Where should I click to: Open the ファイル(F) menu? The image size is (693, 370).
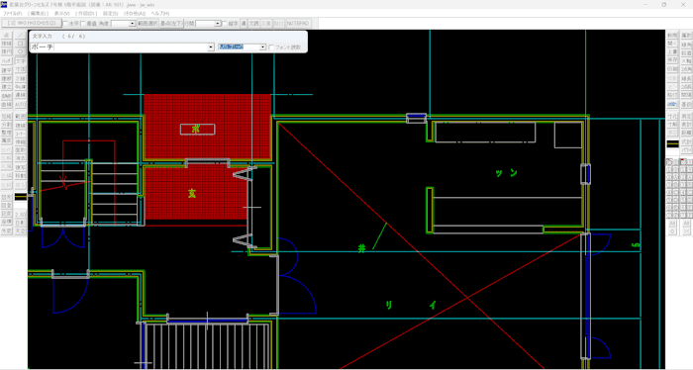(13, 13)
